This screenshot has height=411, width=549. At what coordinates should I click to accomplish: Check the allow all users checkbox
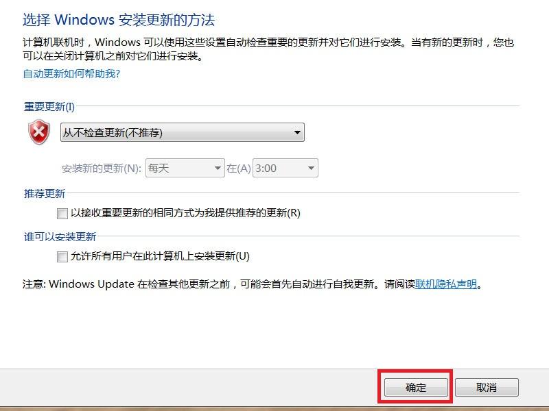click(62, 256)
